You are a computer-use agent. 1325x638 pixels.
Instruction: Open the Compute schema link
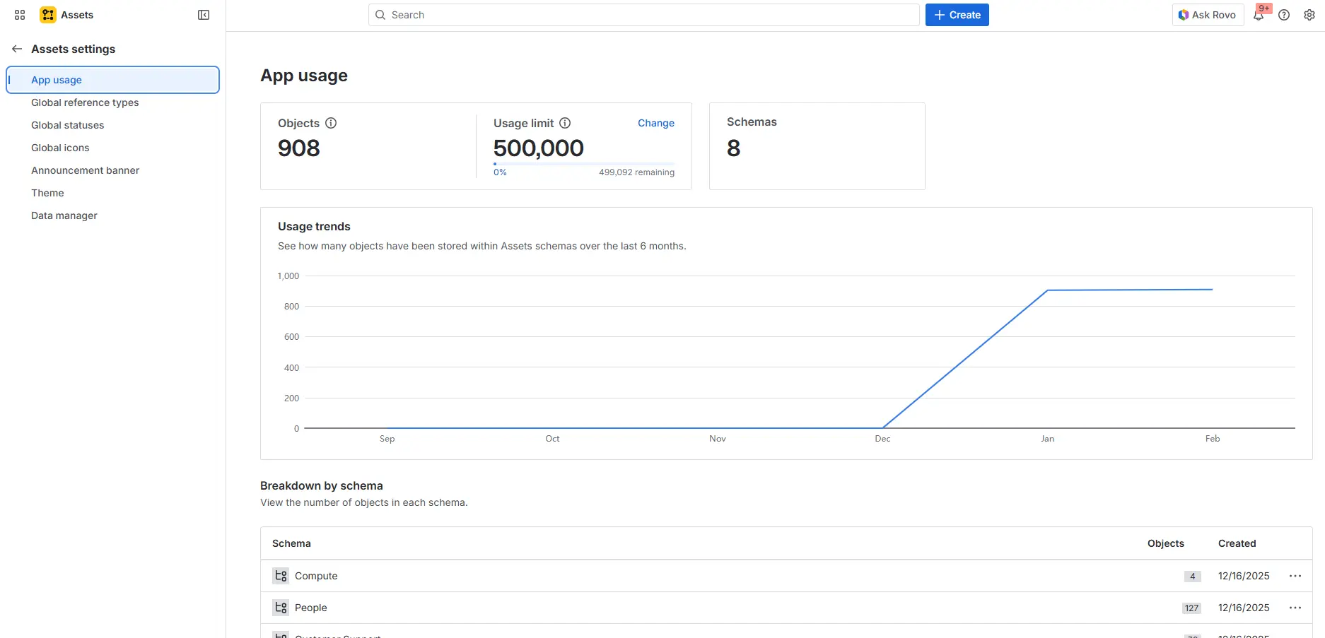pyautogui.click(x=316, y=576)
